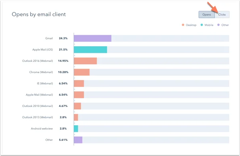
Task: Click the Outlook 2010 (Webmail) bar
Action: click(78, 106)
